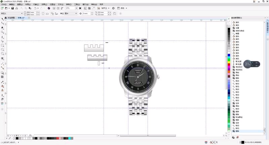Pick cyan swatch in document palette
This screenshot has width=269, height=145.
(x=70, y=138)
